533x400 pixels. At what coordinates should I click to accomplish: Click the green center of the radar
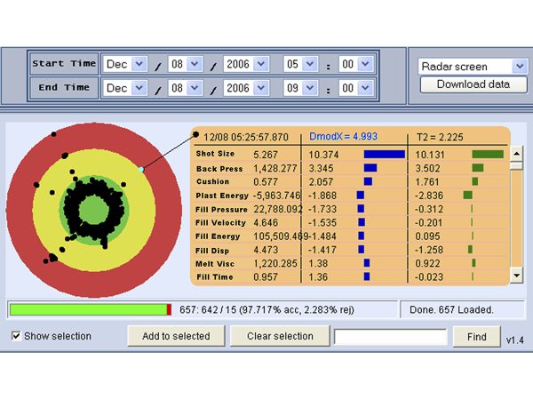(x=92, y=210)
